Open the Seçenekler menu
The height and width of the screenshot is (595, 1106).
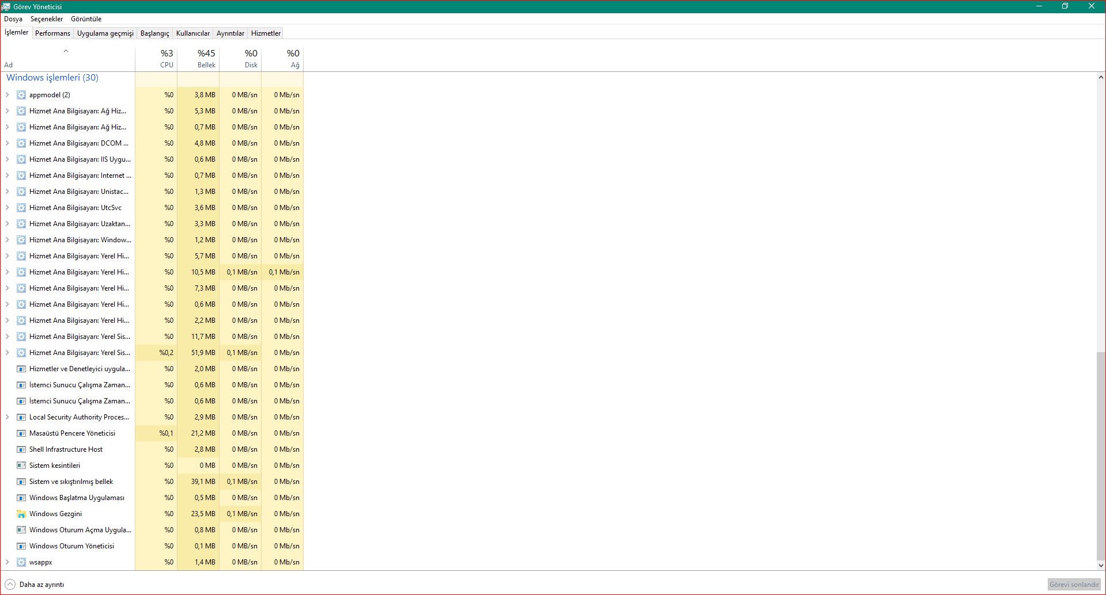pos(47,19)
